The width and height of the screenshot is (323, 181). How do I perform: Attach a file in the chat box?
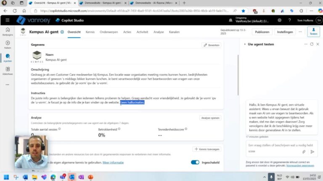[x=304, y=152]
